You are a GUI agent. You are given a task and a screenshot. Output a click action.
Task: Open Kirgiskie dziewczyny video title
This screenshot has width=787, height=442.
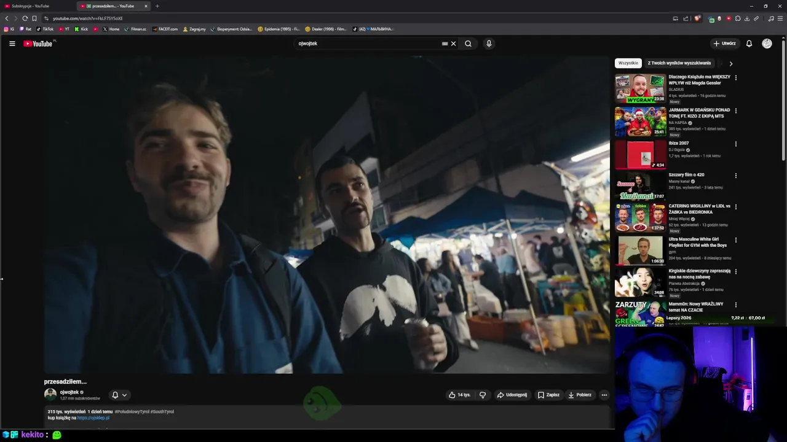click(700, 274)
